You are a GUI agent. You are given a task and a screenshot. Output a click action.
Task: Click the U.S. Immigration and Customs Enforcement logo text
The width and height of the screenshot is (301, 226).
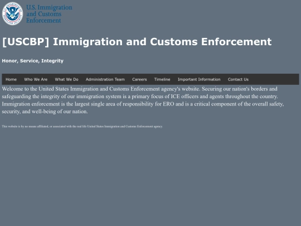coord(49,14)
